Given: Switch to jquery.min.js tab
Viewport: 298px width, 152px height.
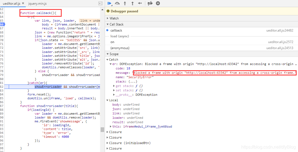Looking at the screenshot, I should [x=38, y=3].
